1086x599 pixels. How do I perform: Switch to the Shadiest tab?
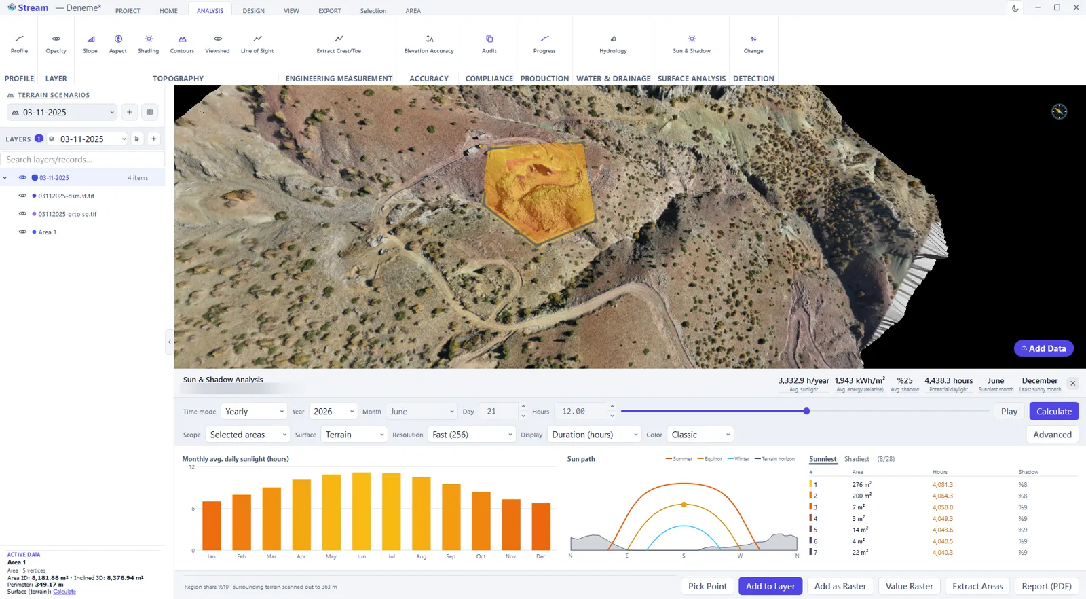[x=857, y=459]
